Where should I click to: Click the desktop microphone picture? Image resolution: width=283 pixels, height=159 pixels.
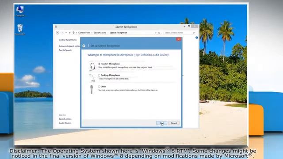[92, 78]
